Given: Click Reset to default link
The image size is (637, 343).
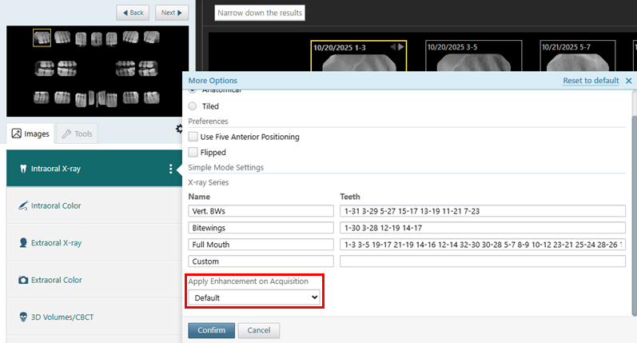Looking at the screenshot, I should (591, 81).
